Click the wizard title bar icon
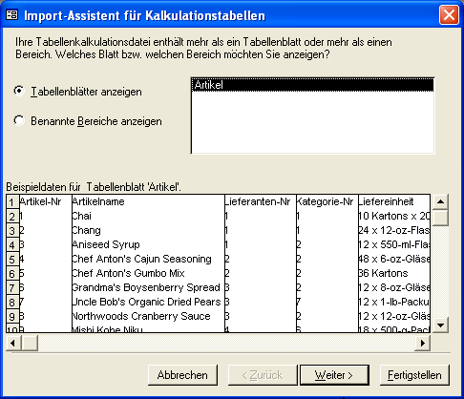This screenshot has height=399, width=464. [12, 15]
